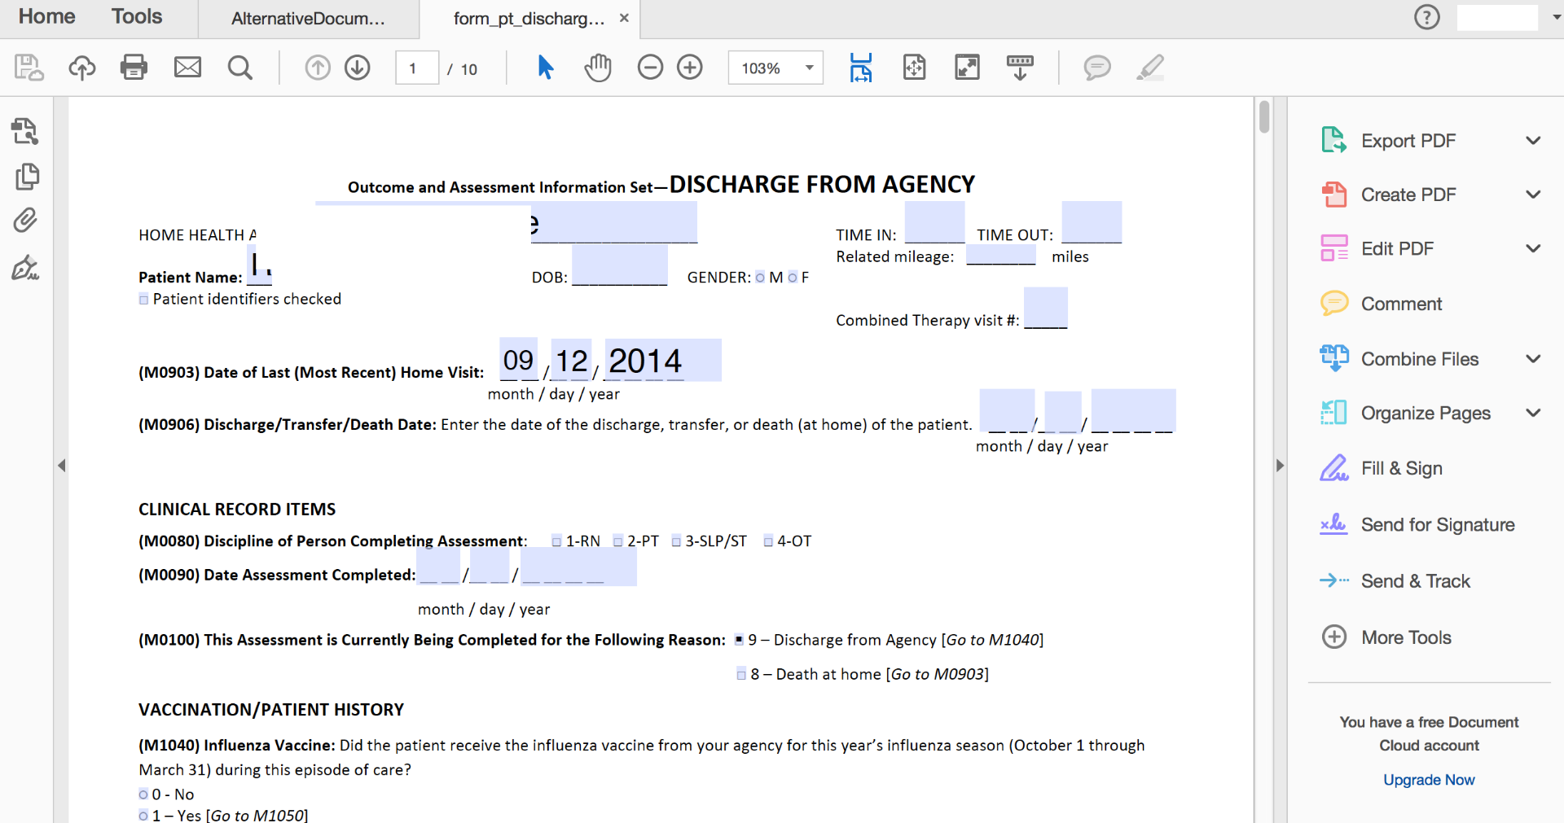This screenshot has height=823, width=1564.
Task: Activate the Hand pan tool
Action: click(x=598, y=68)
